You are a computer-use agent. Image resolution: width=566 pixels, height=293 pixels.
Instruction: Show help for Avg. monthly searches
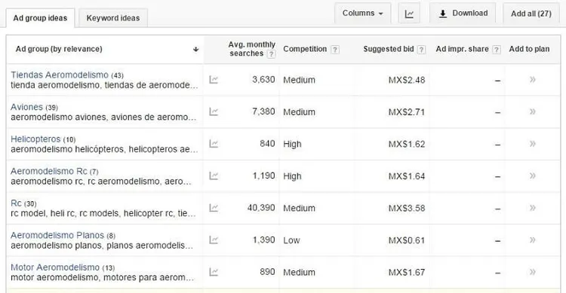click(x=271, y=54)
